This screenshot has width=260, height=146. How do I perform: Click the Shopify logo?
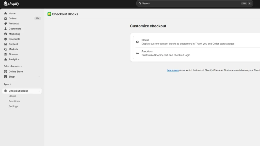tap(11, 4)
